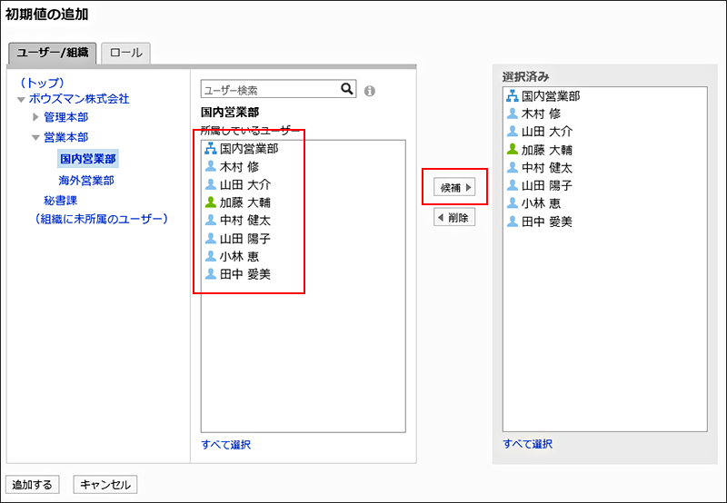Click user icon of 木村 修 in 選択済み list

click(x=513, y=113)
